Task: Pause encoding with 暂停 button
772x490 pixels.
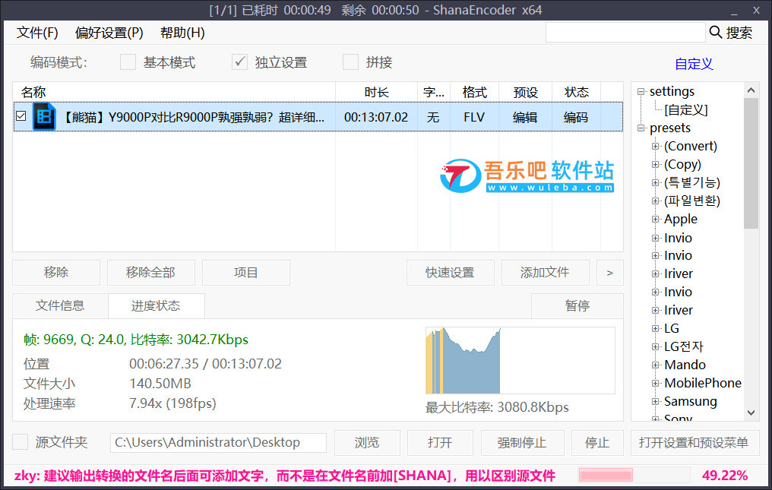Action: [577, 306]
